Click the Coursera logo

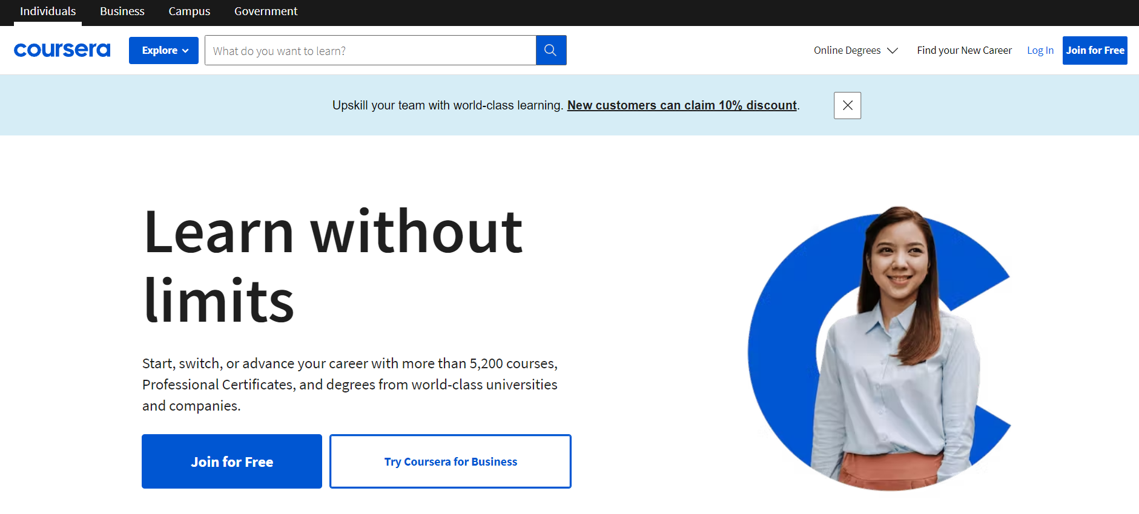pos(62,50)
